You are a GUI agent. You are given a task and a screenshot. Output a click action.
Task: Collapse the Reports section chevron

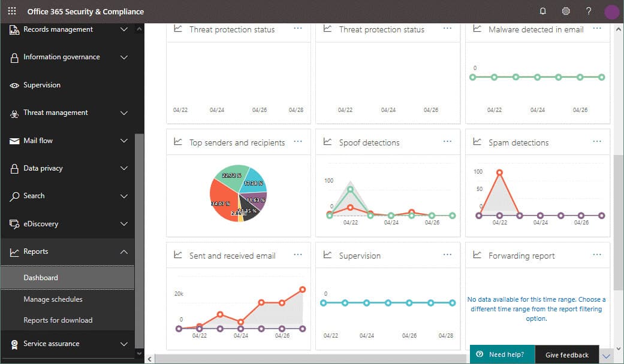point(124,252)
